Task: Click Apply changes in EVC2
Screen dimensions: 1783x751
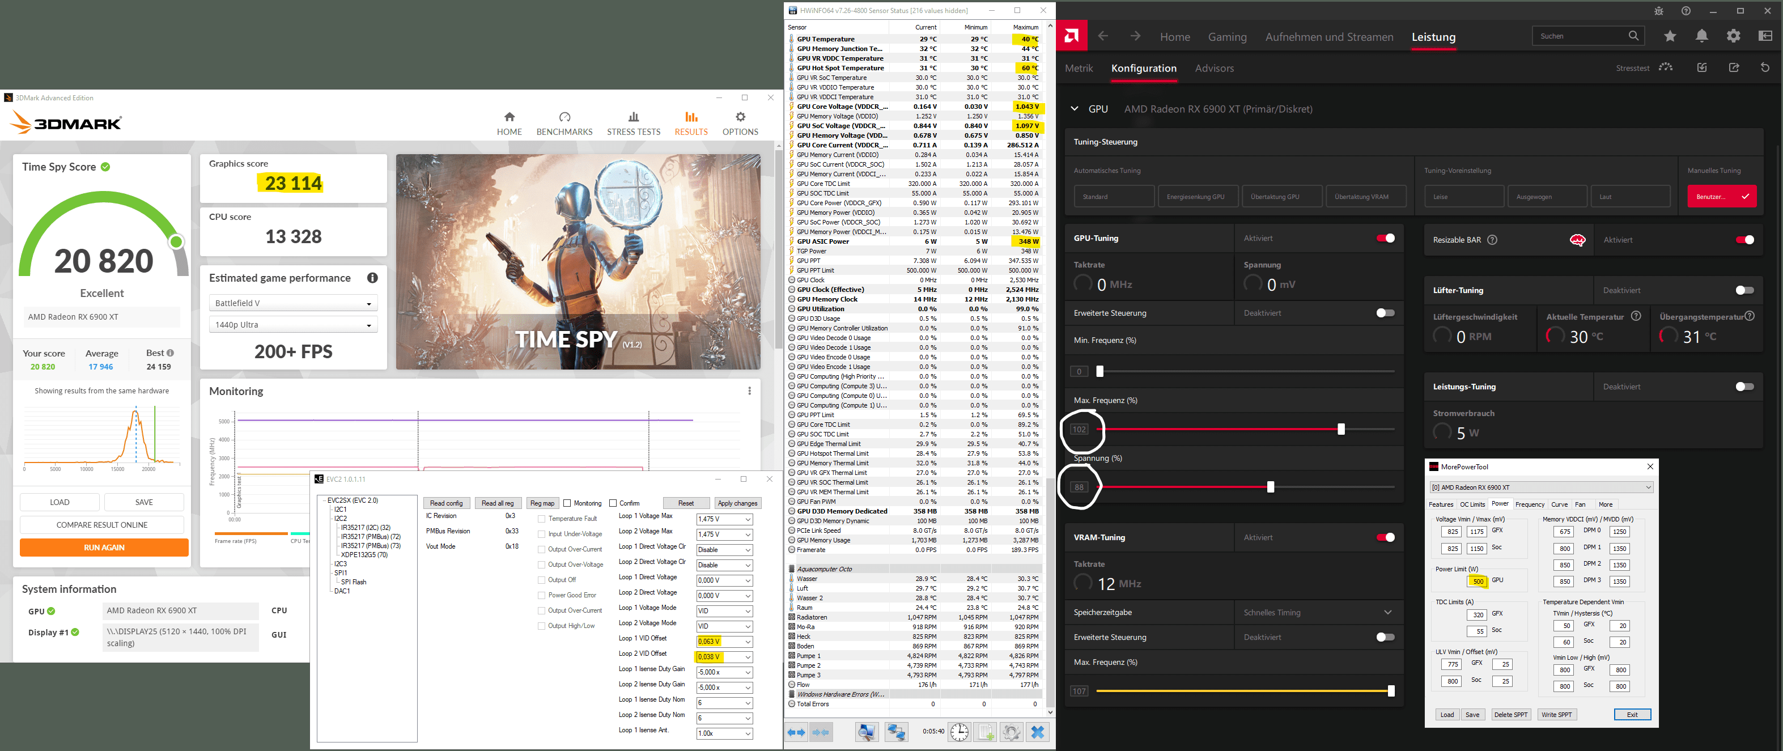Action: 737,503
